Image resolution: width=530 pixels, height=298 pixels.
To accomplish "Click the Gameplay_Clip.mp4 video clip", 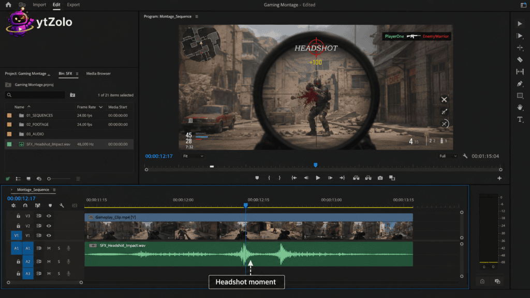I will coord(248,227).
